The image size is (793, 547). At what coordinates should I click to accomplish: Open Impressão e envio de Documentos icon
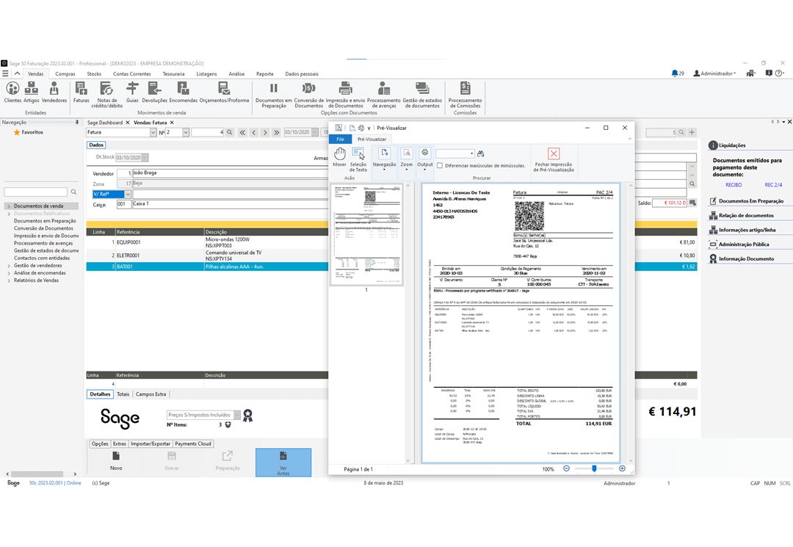[x=345, y=95]
